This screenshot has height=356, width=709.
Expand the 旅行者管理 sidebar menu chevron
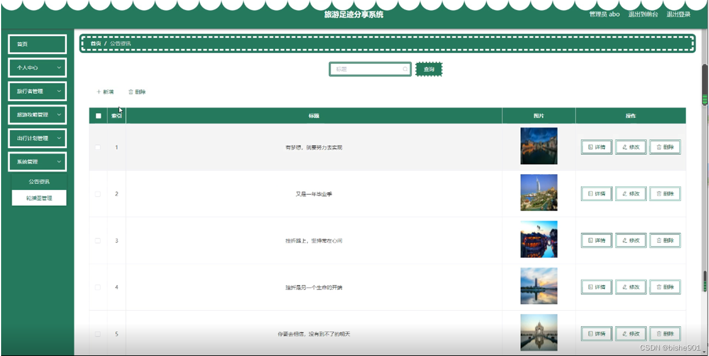click(59, 91)
